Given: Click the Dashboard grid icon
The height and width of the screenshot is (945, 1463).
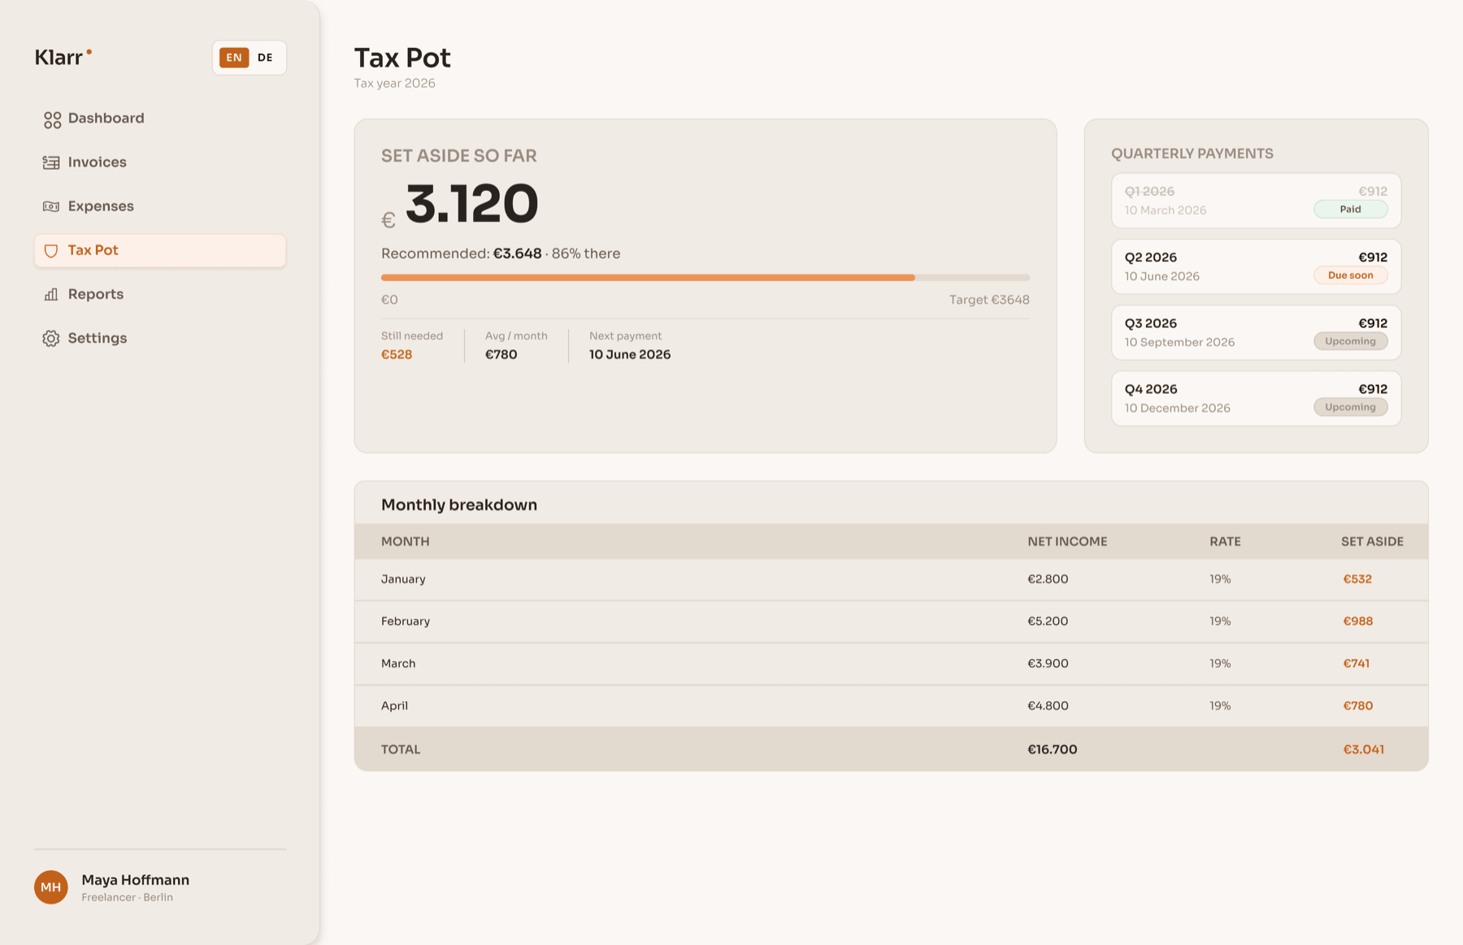Looking at the screenshot, I should click(52, 119).
